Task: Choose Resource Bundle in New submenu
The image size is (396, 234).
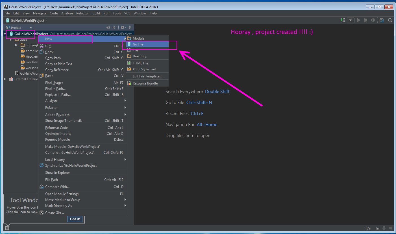Action: click(147, 83)
